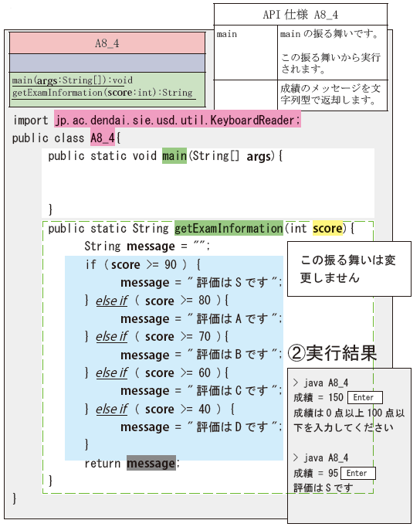Click 'message = " 評価は D です ";' line
This screenshot has width=420, height=527.
(x=201, y=427)
